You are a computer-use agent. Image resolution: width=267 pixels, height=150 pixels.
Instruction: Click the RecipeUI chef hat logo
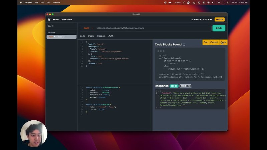[49, 20]
